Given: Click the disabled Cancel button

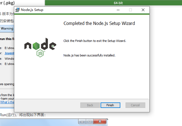Looking at the screenshot, I should pos(135,105).
